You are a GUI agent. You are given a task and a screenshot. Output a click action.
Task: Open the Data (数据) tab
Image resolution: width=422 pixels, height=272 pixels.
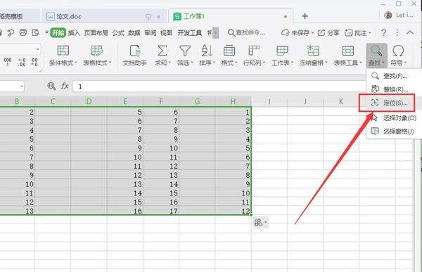(134, 33)
